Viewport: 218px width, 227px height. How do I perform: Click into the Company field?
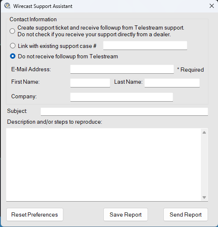(x=122, y=97)
